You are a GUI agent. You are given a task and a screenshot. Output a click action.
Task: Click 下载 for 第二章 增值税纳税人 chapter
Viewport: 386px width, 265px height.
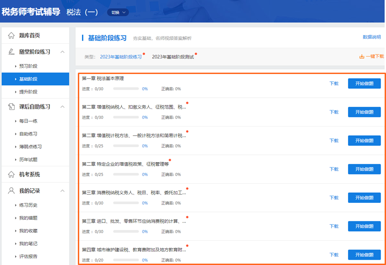coord(334,111)
